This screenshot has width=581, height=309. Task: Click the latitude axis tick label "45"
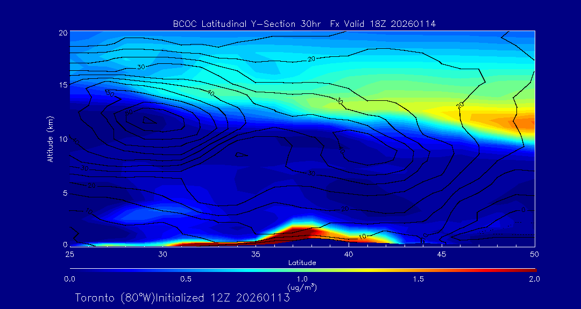tap(442, 254)
